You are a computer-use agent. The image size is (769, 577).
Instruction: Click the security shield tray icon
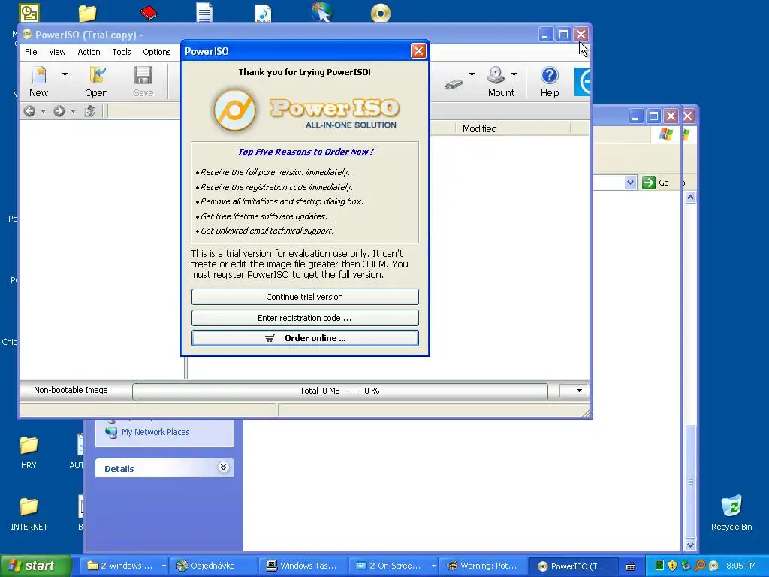(672, 566)
